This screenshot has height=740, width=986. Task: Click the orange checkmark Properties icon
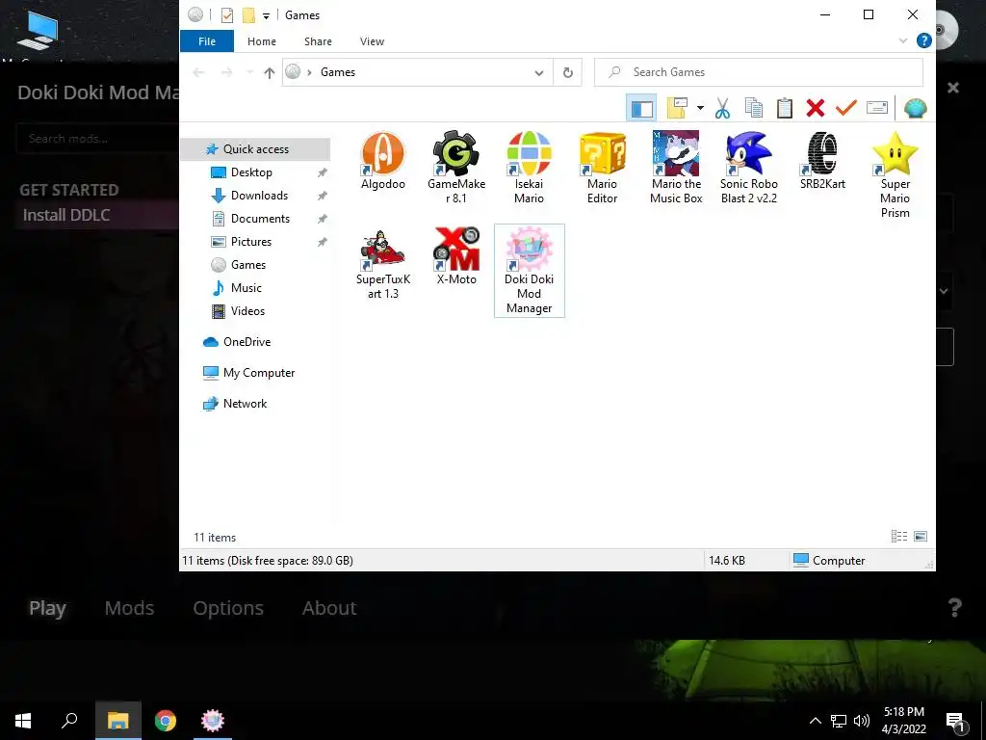click(x=845, y=108)
